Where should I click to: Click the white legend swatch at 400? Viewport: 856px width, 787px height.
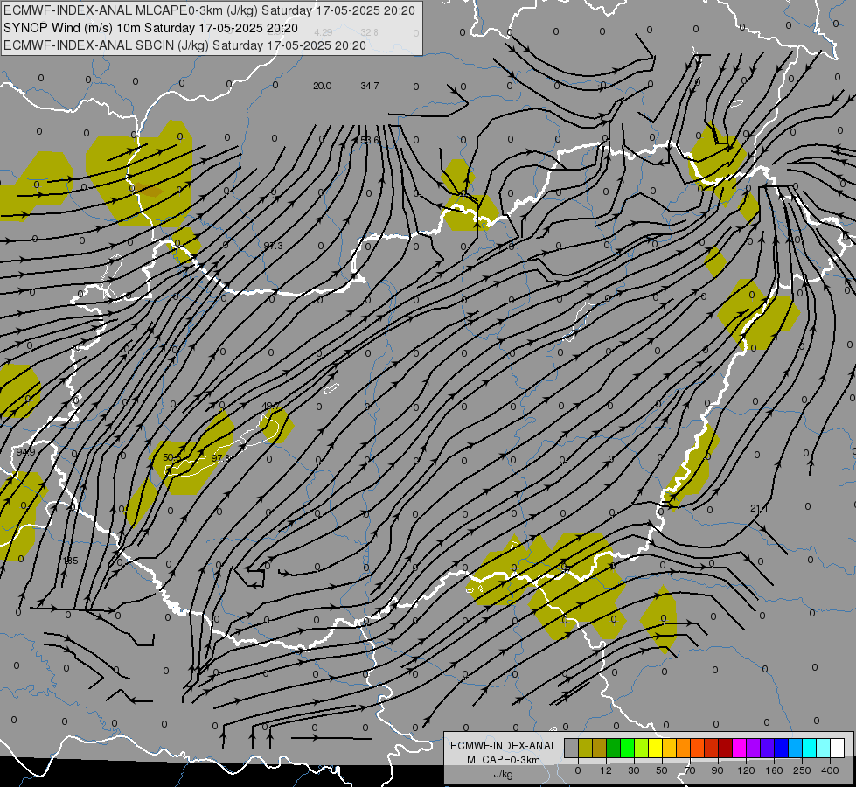(837, 748)
